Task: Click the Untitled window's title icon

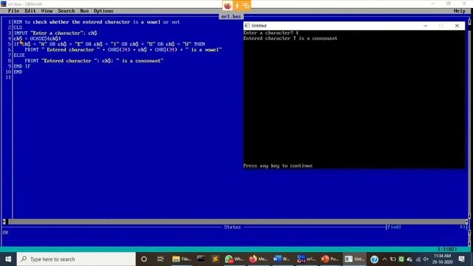Action: (247, 26)
